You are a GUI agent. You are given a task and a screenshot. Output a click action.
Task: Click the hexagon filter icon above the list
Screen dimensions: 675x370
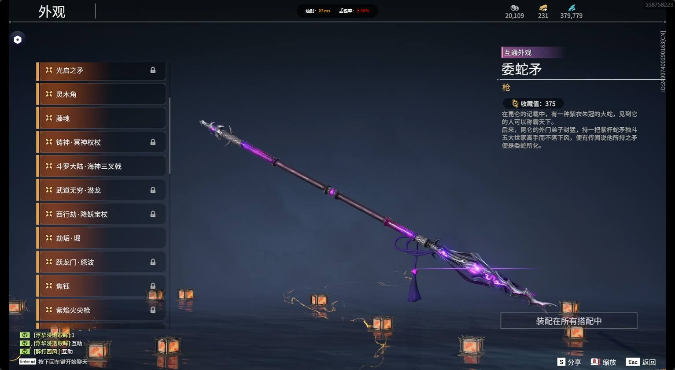pyautogui.click(x=18, y=40)
